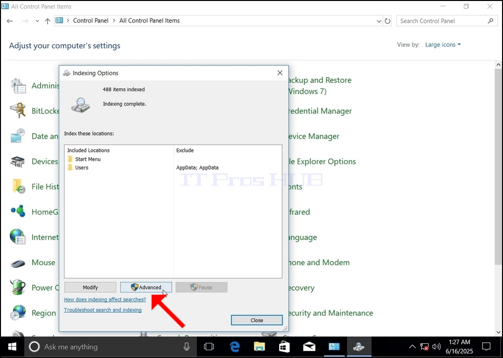Open the Mail app on taskbar
Image resolution: width=503 pixels, height=358 pixels.
(x=309, y=347)
